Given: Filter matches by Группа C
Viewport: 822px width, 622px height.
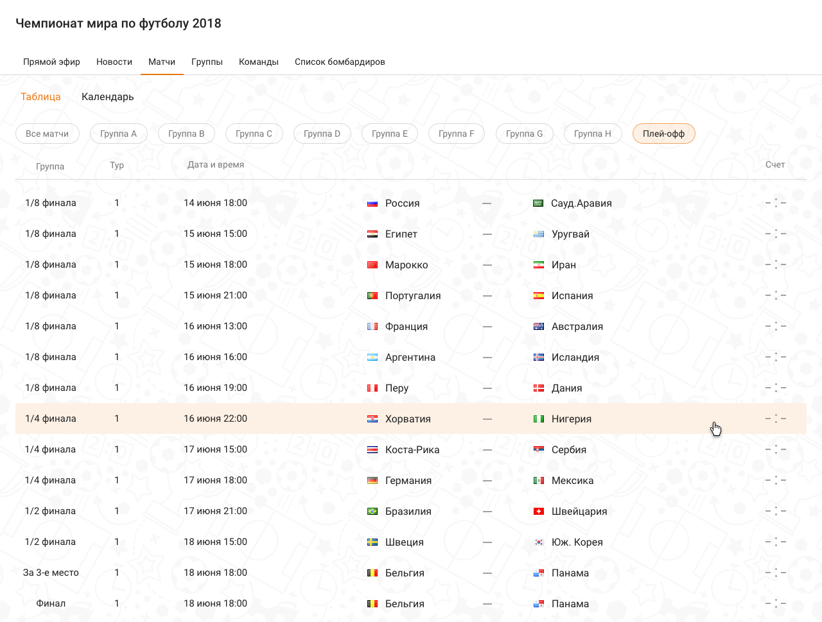Looking at the screenshot, I should point(254,134).
